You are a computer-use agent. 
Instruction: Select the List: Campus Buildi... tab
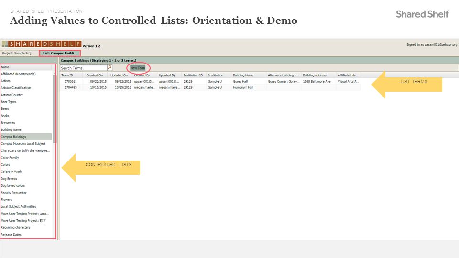tap(60, 53)
